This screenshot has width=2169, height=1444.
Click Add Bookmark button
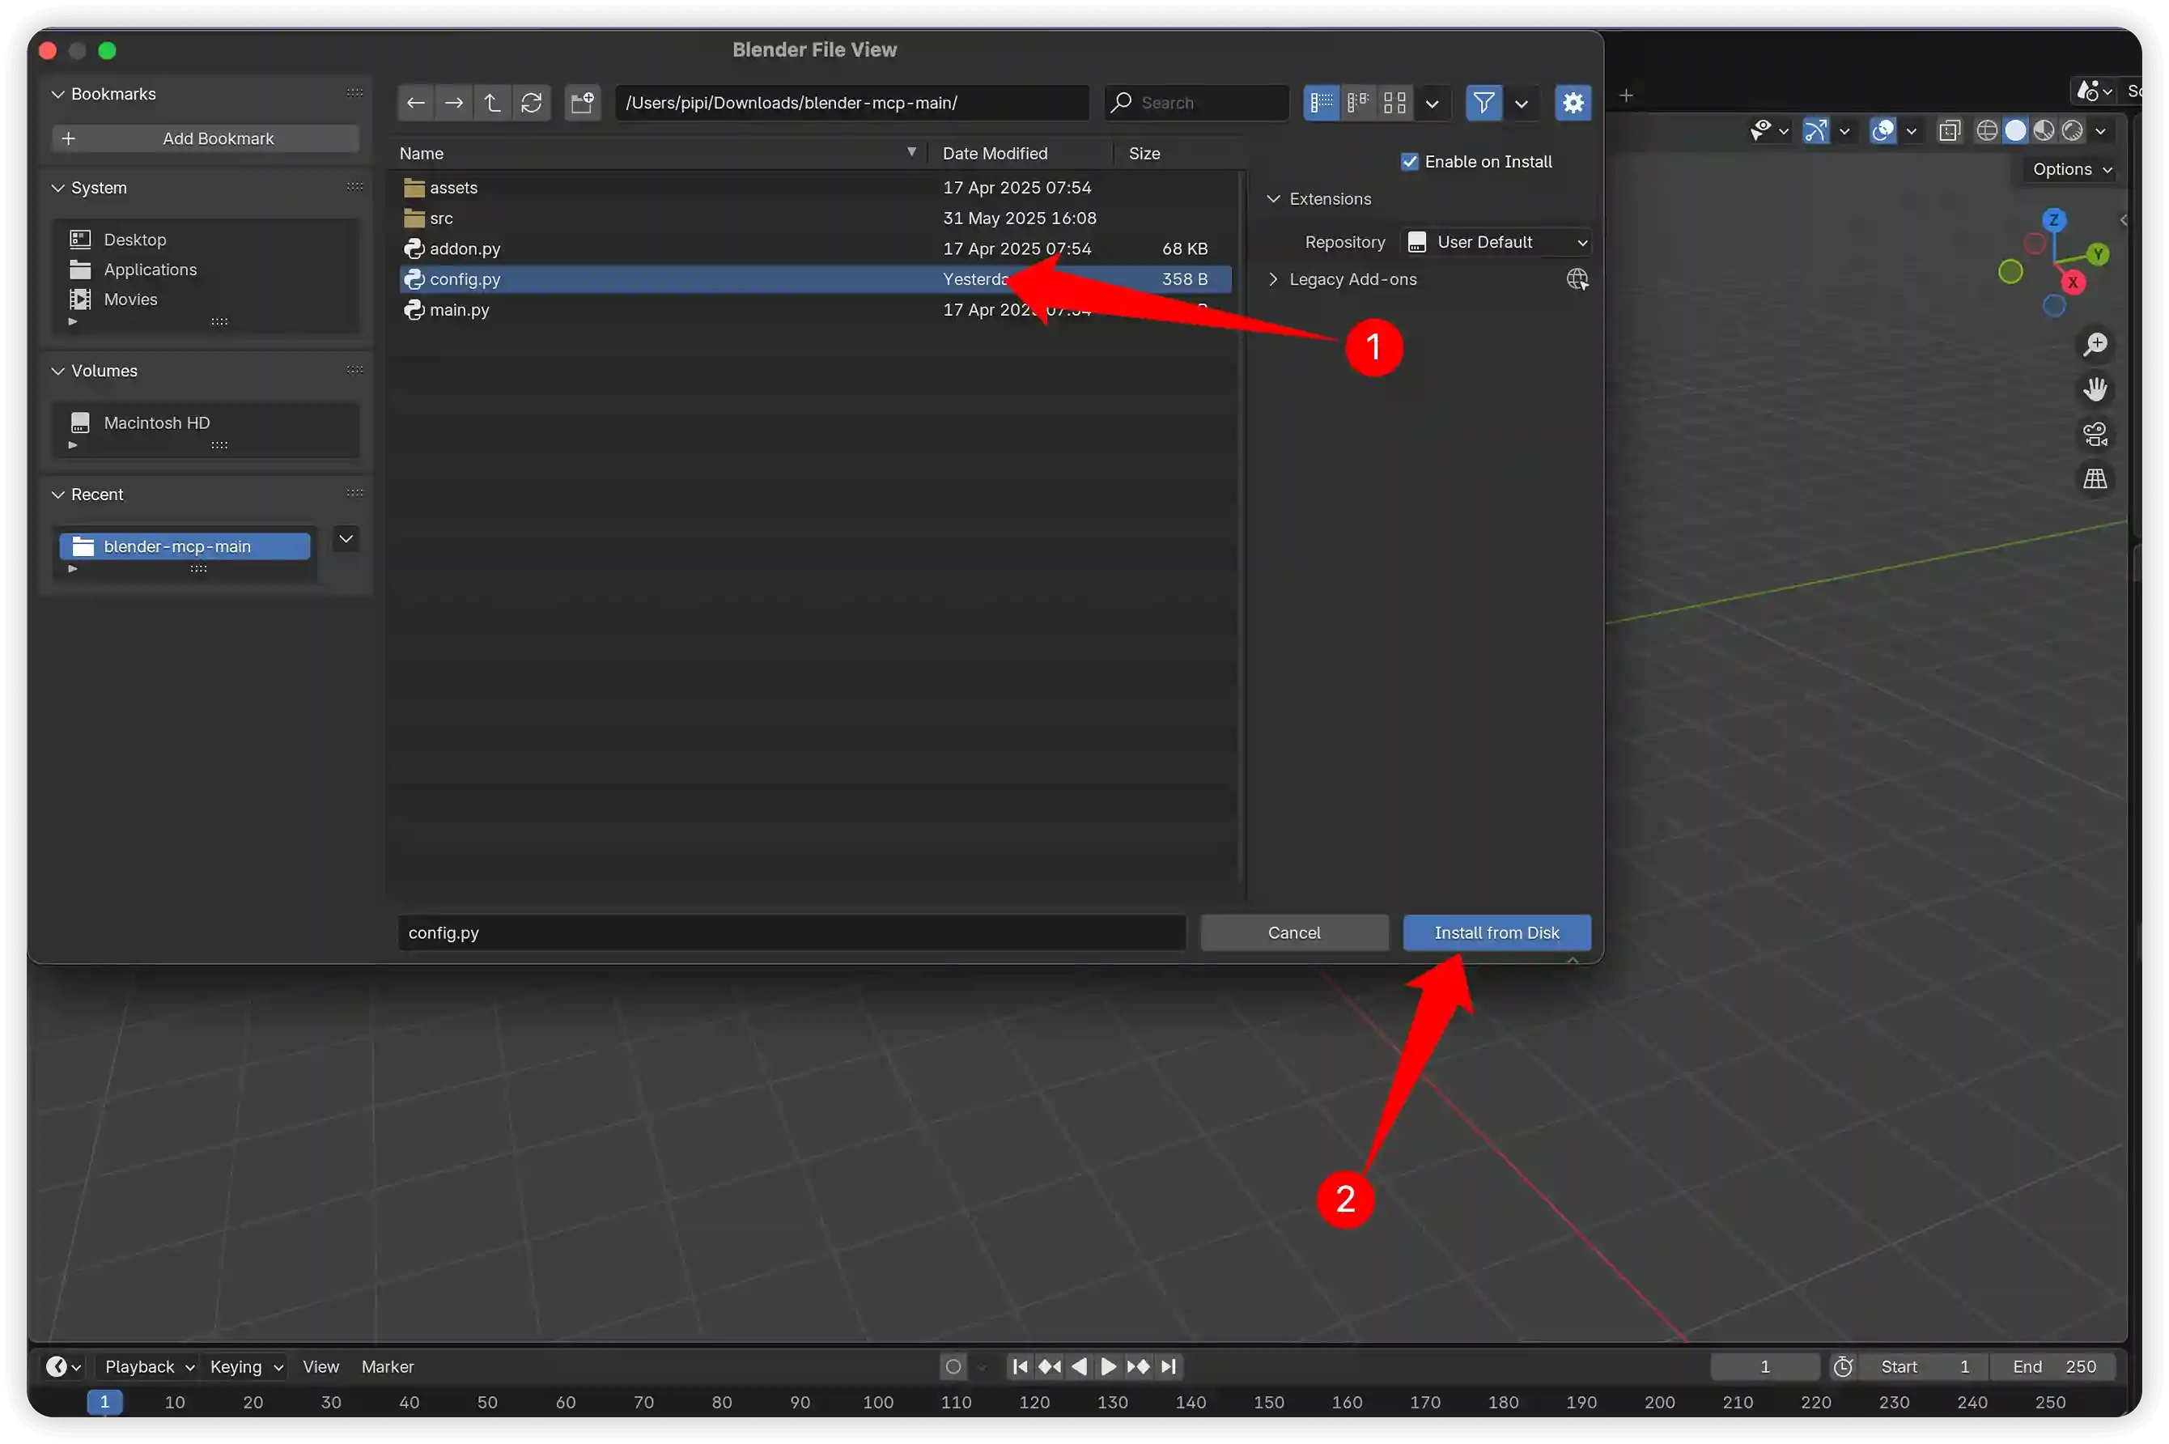206,138
